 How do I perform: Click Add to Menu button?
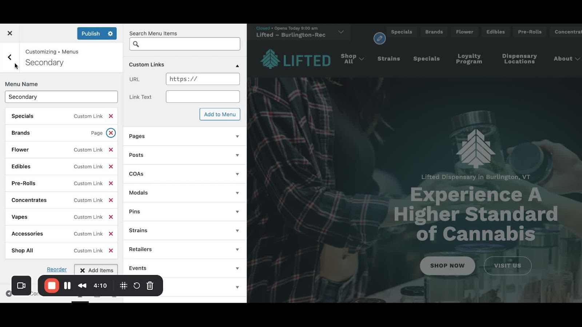220,114
